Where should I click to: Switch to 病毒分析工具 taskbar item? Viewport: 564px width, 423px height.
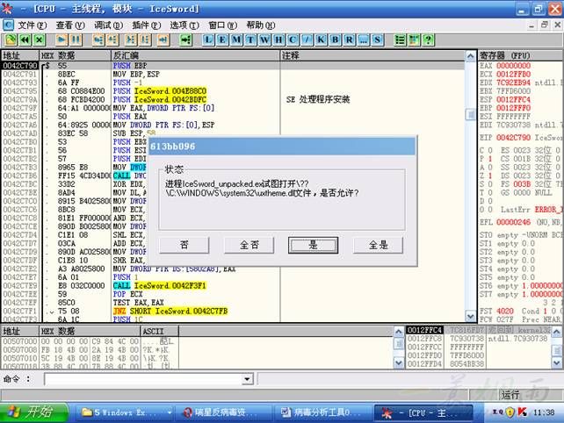click(322, 412)
